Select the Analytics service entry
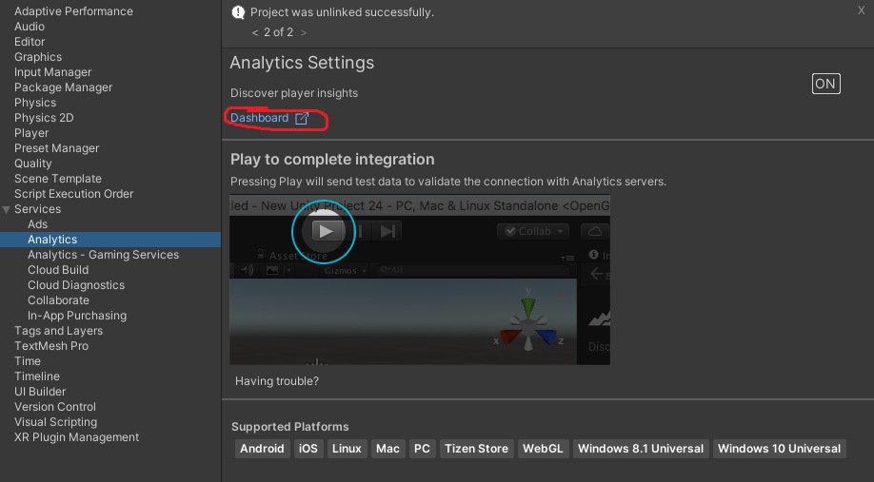 (x=110, y=240)
